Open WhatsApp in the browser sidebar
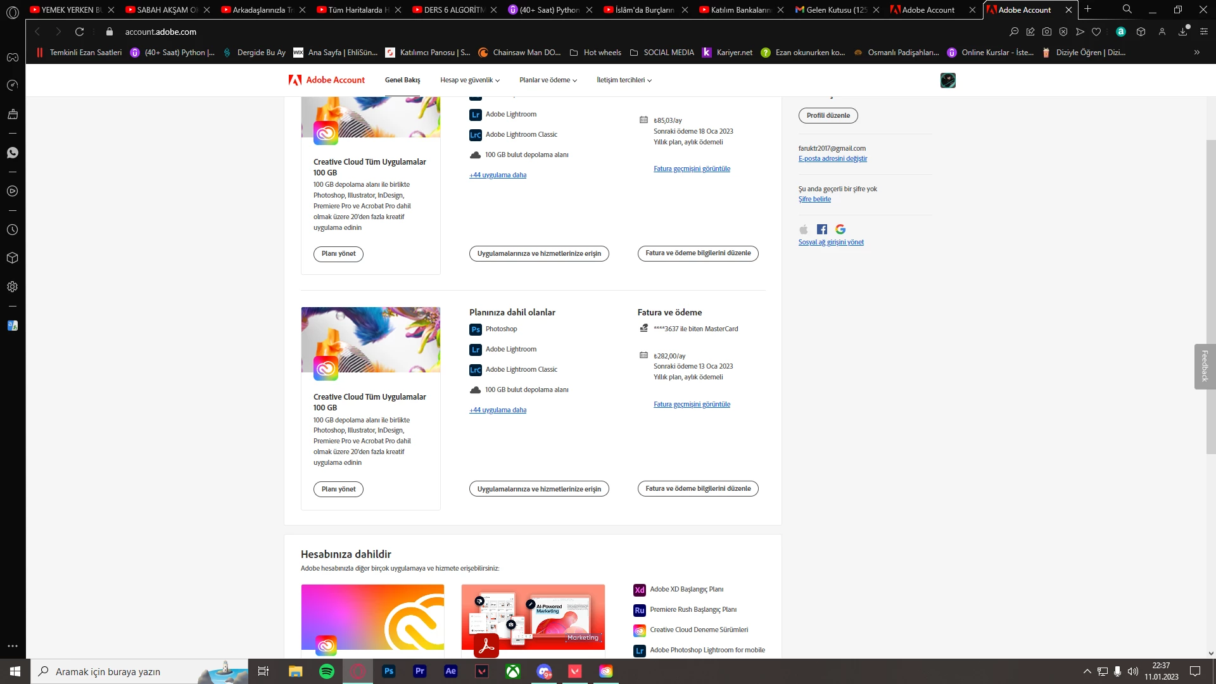This screenshot has width=1216, height=684. [x=12, y=153]
